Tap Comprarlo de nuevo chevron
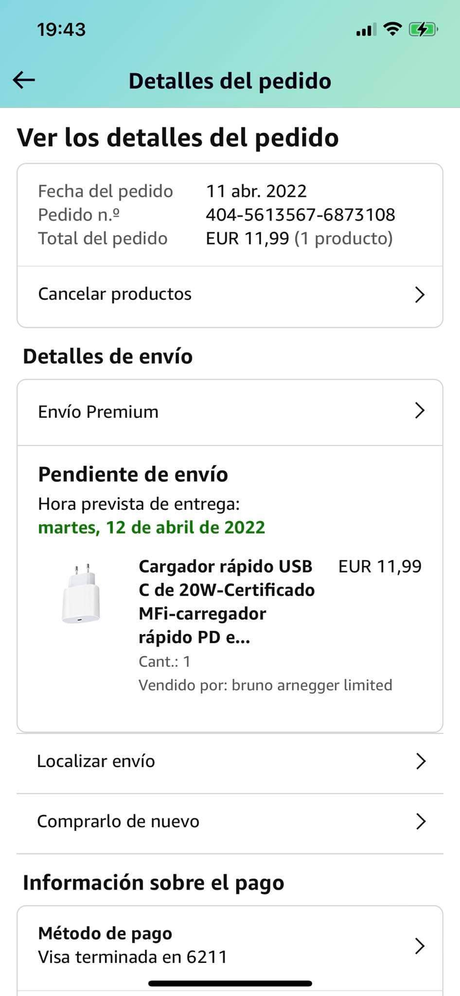 pos(421,821)
